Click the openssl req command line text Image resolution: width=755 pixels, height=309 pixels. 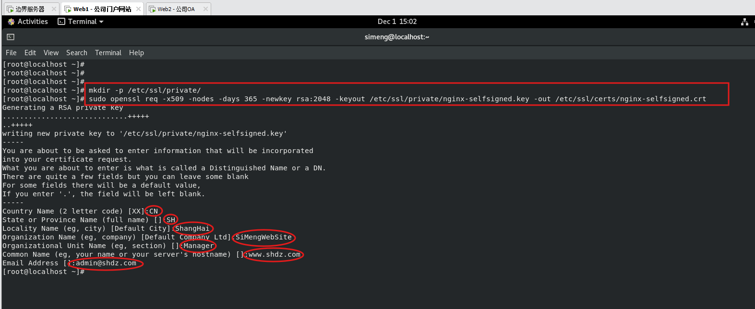pos(397,99)
